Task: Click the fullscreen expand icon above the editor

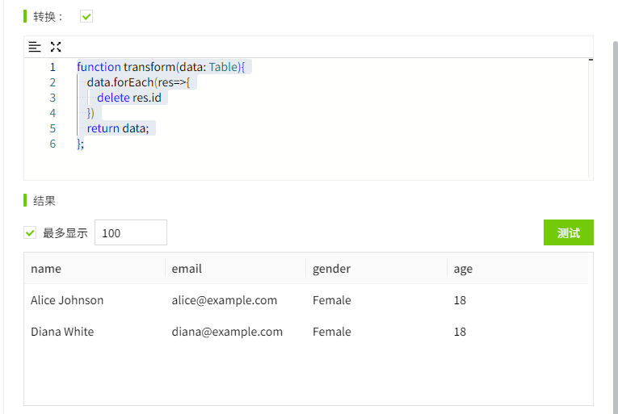Action: point(56,47)
